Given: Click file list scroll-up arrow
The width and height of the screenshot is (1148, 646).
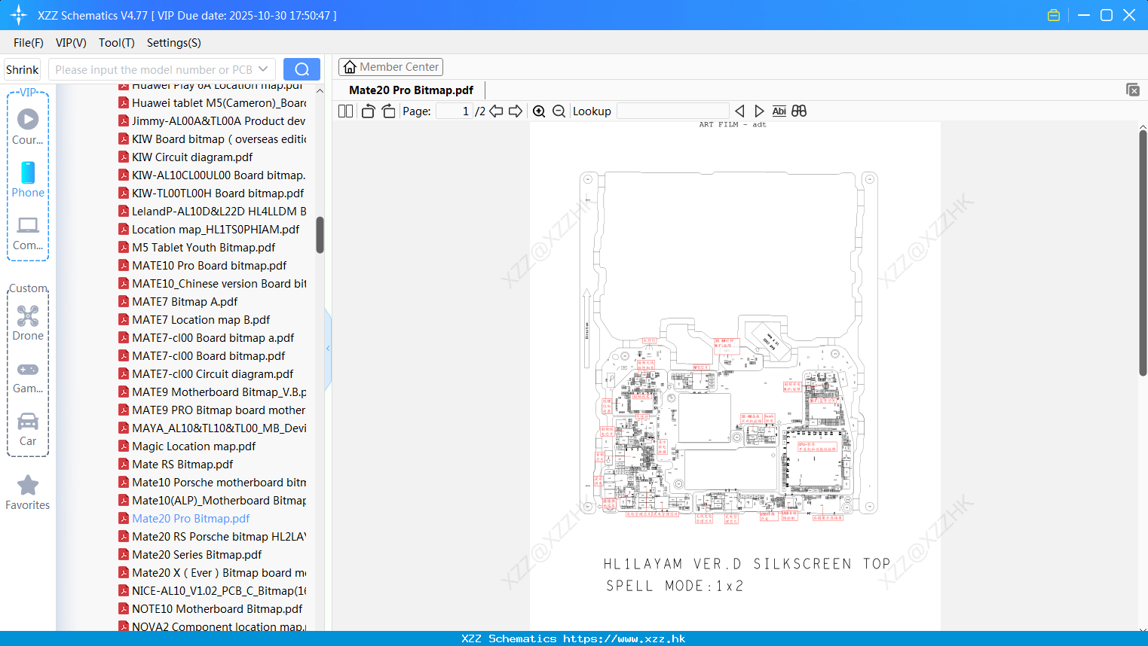Looking at the screenshot, I should (x=320, y=91).
